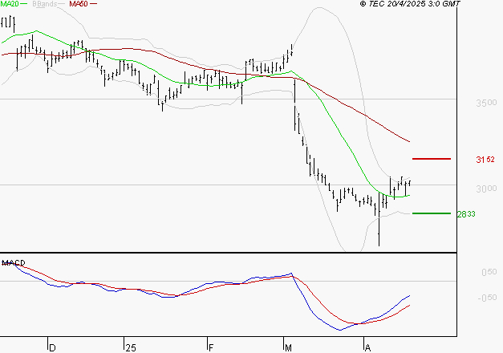Click the TEC copyright timestamp text

[x=410, y=4]
